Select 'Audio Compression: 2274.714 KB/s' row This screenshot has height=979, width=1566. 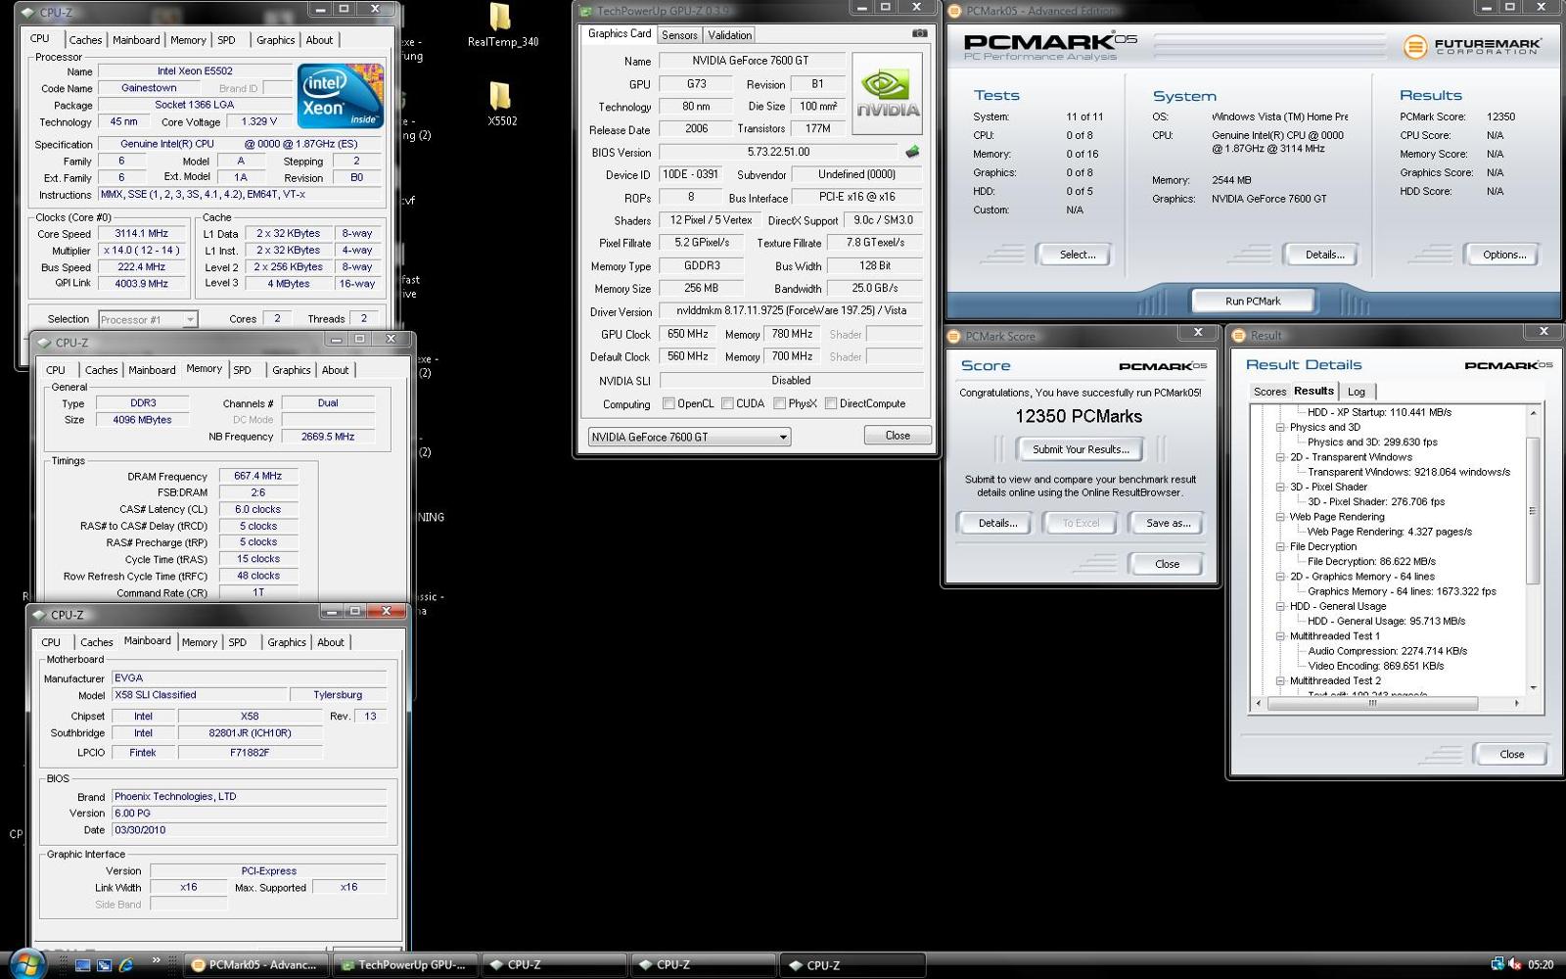1387,651
